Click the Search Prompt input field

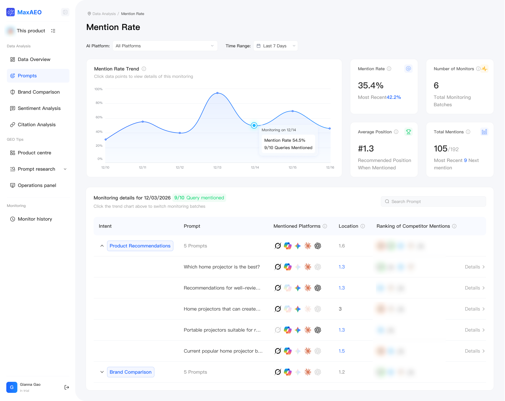433,201
